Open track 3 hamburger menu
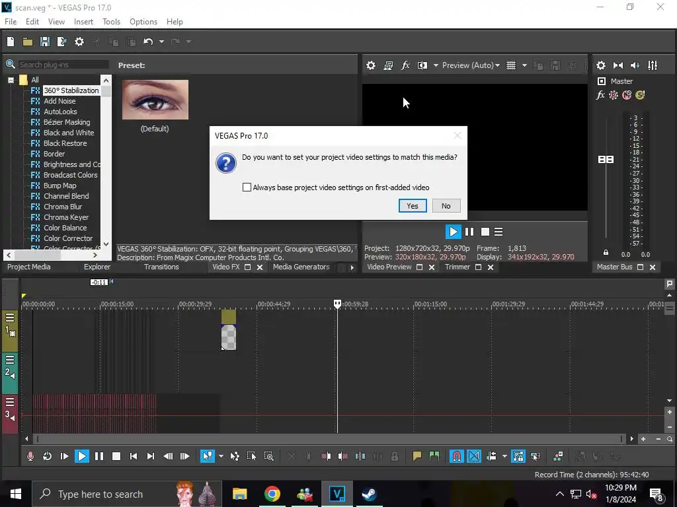This screenshot has width=677, height=507. tap(10, 402)
